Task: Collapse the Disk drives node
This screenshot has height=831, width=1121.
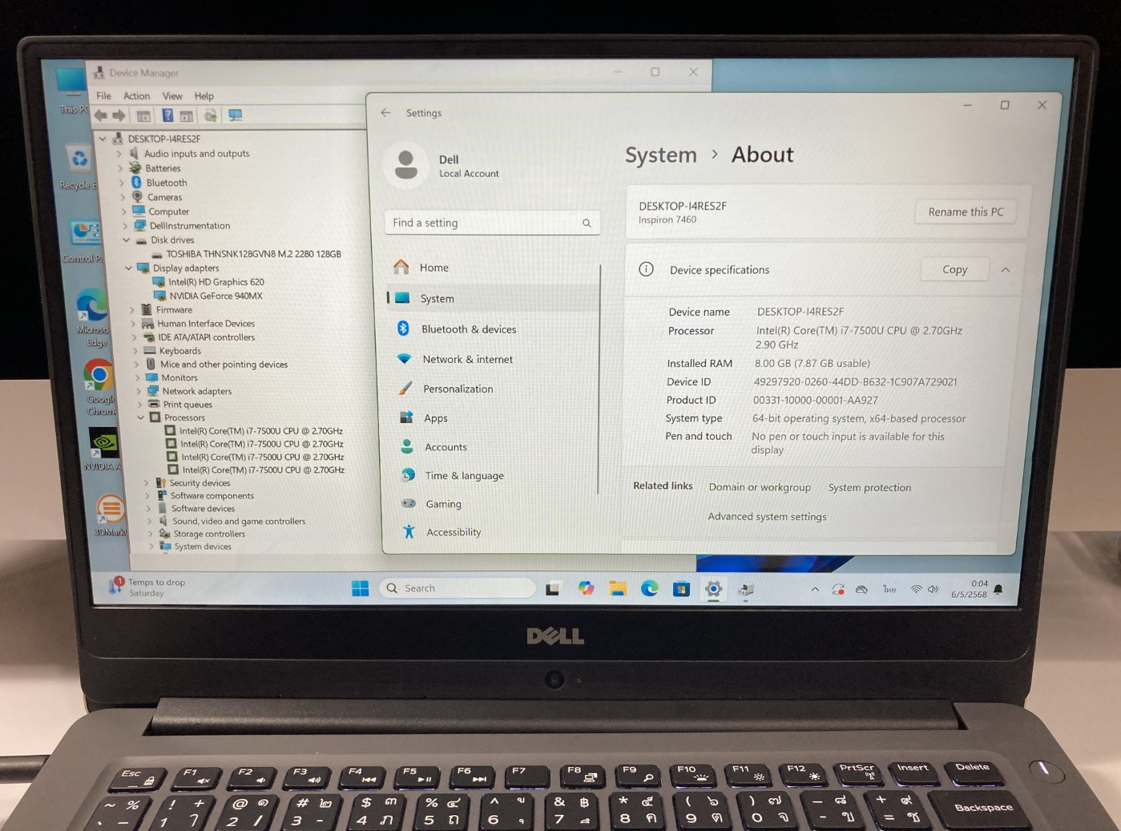Action: coord(126,240)
